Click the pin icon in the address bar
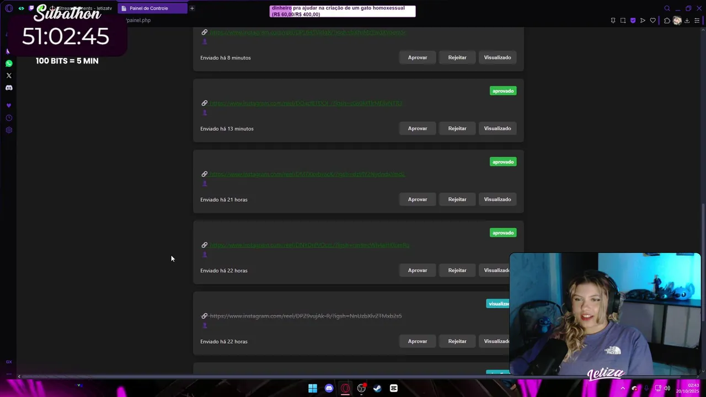The image size is (706, 397). tap(613, 20)
